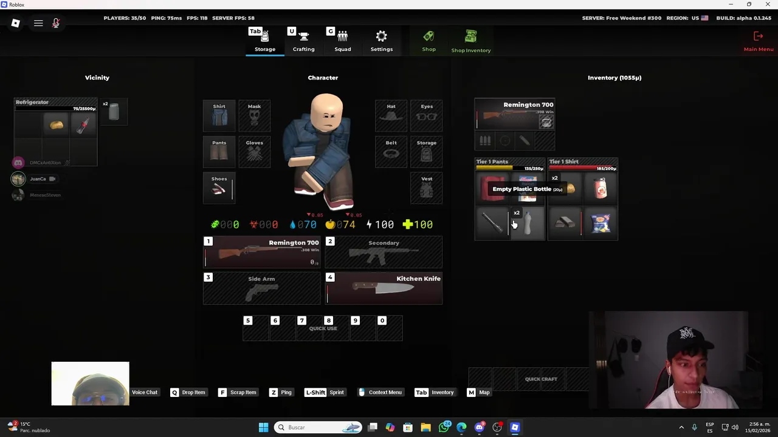Select the x2 empty plastic bottle
The height and width of the screenshot is (437, 778).
528,224
